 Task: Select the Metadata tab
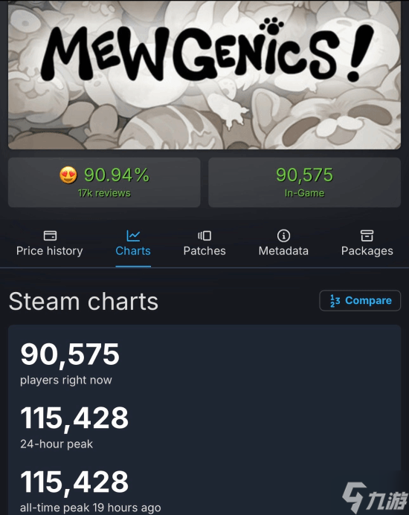[283, 244]
